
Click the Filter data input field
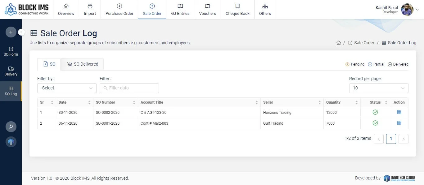tap(132, 88)
